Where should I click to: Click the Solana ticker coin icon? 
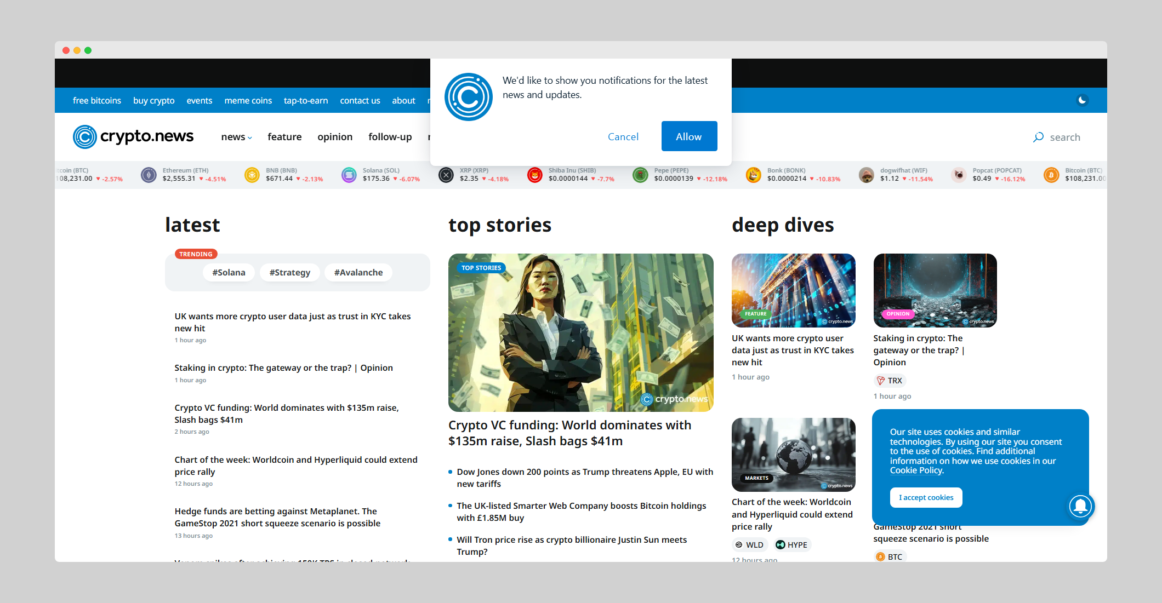[x=349, y=175]
